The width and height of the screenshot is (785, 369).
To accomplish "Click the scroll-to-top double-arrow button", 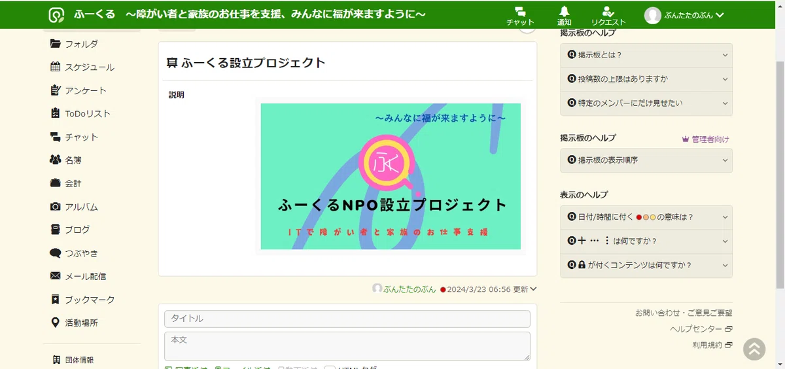I will (754, 349).
